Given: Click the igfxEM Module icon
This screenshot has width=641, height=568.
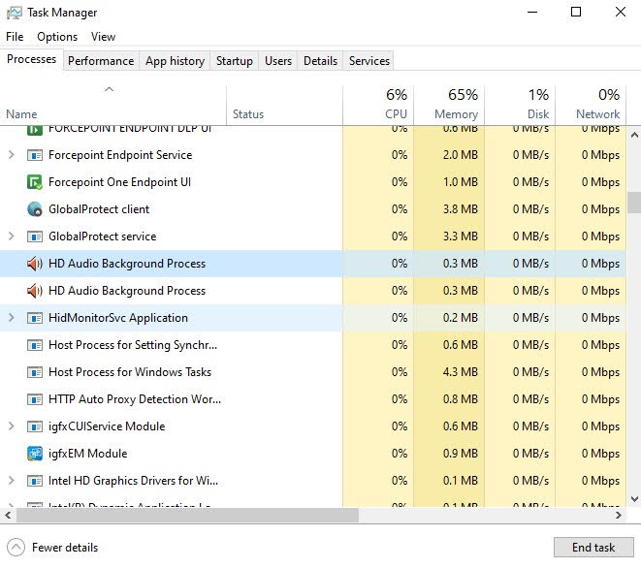Looking at the screenshot, I should [35, 454].
